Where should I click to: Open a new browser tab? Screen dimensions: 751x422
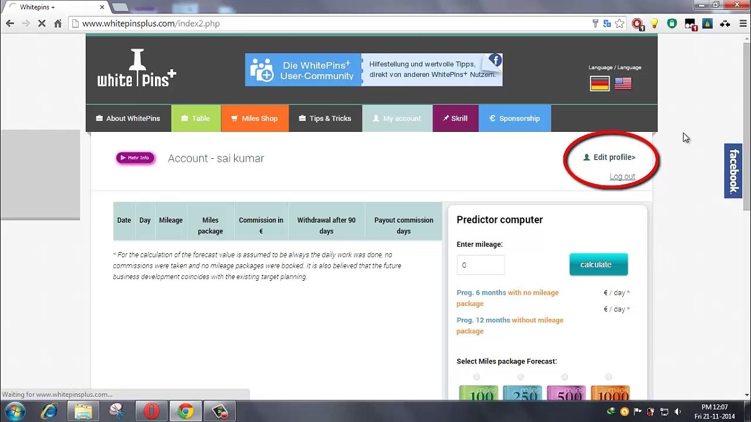click(x=120, y=7)
